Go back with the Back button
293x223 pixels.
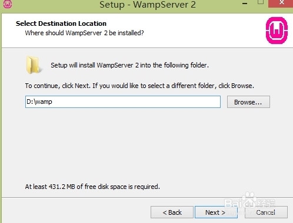tap(172, 212)
